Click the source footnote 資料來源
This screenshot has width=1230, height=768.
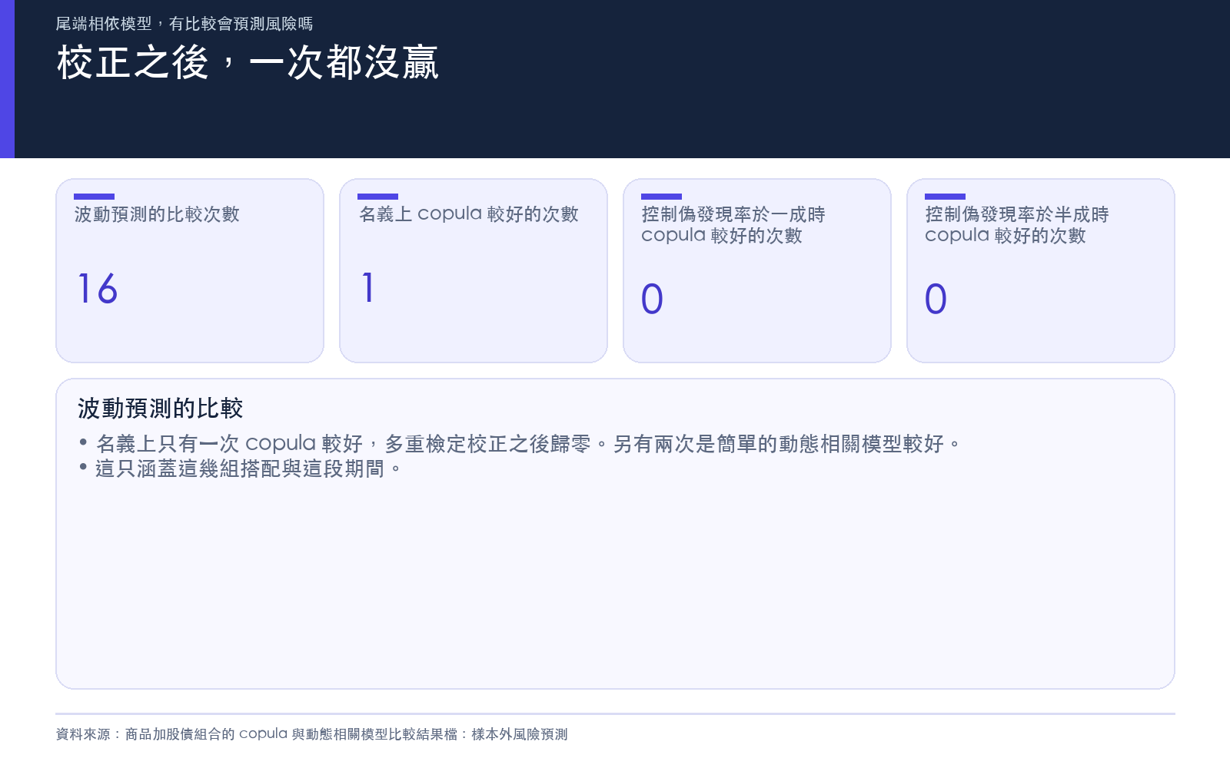[x=312, y=734]
